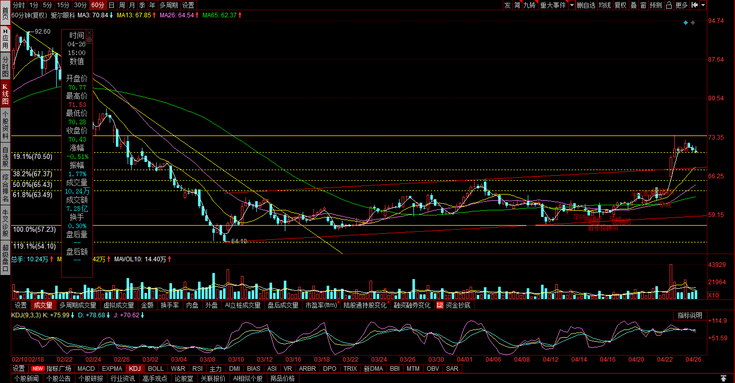Click the X10 volume scale badge
This screenshot has height=383, width=735.
coord(714,295)
